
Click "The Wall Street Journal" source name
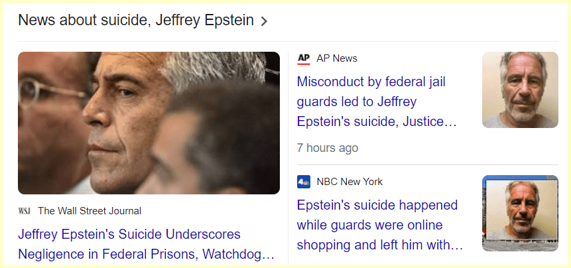[x=90, y=211]
